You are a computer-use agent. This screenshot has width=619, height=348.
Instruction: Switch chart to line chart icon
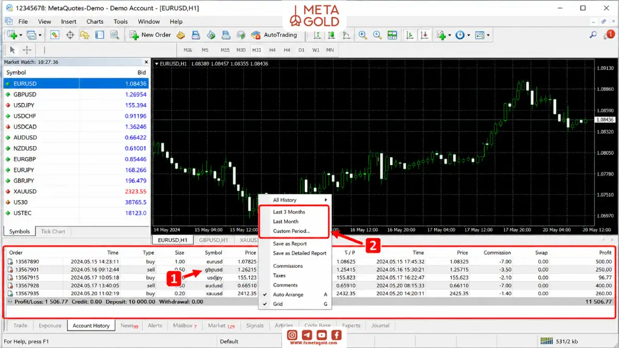pos(346,35)
